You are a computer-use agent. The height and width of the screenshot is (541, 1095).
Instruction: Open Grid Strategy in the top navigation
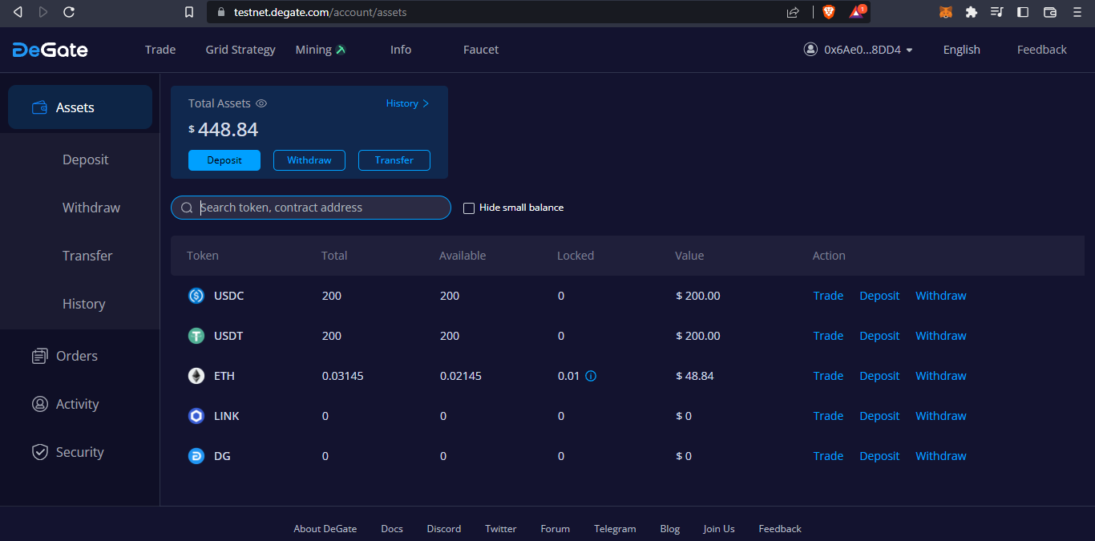[240, 50]
